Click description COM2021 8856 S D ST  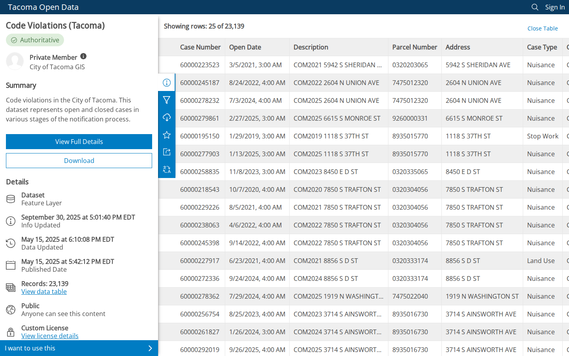tap(326, 261)
